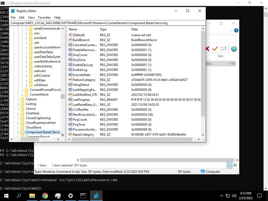
Task: Select the userDataTasks folder icon
Action: pyautogui.click(x=31, y=52)
